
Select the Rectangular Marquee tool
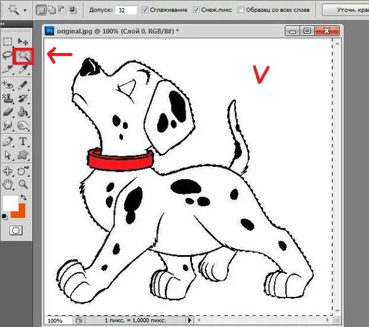pyautogui.click(x=8, y=42)
